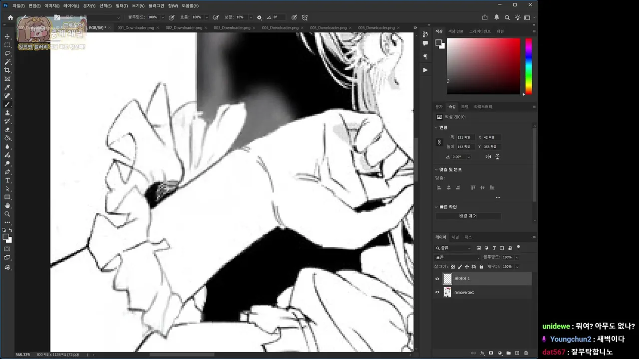Hide the remove text layer
Viewport: 639px width, 359px height.
click(x=438, y=293)
